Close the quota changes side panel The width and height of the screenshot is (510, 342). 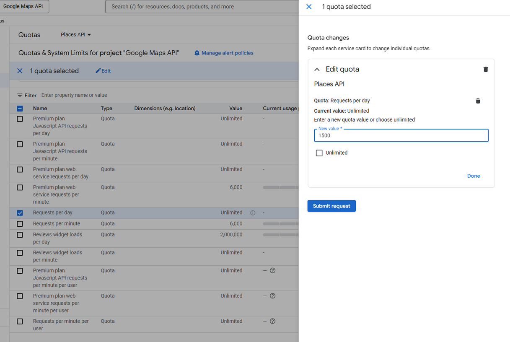(x=309, y=7)
